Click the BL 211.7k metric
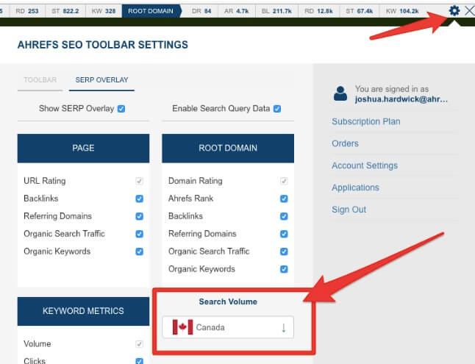Viewport: 475px width, 364px height. (276, 11)
